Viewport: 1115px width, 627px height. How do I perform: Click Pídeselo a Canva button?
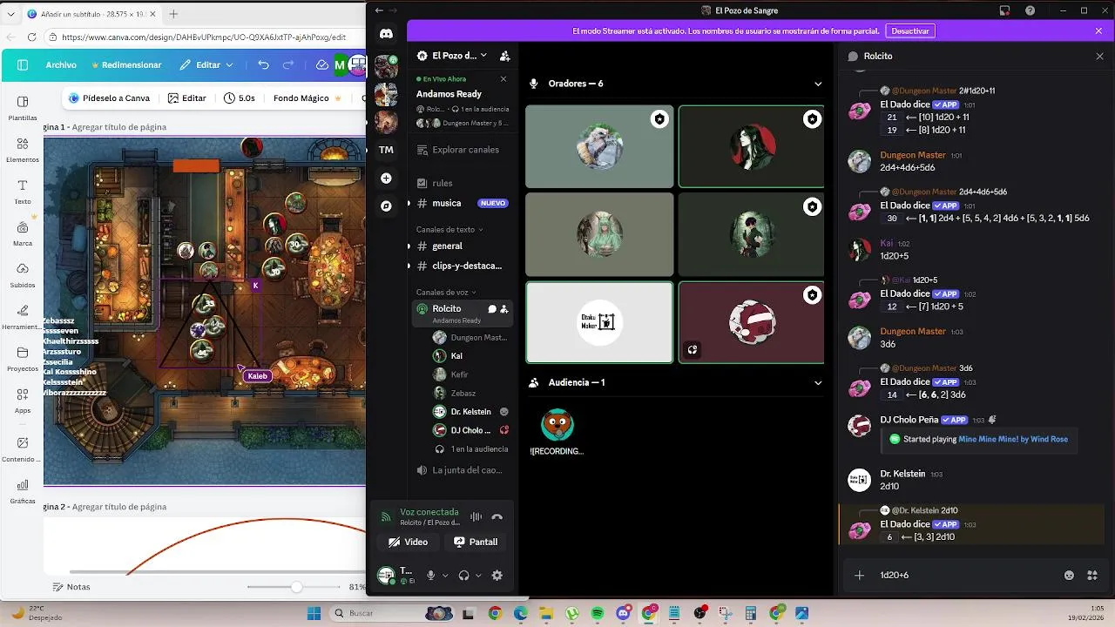point(110,98)
